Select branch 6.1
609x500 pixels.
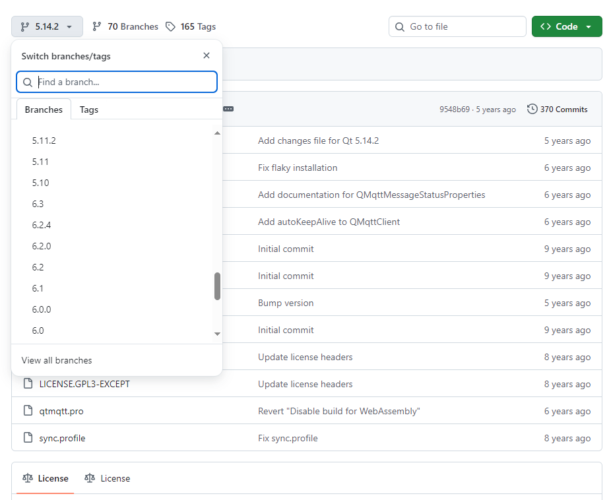[x=38, y=288]
